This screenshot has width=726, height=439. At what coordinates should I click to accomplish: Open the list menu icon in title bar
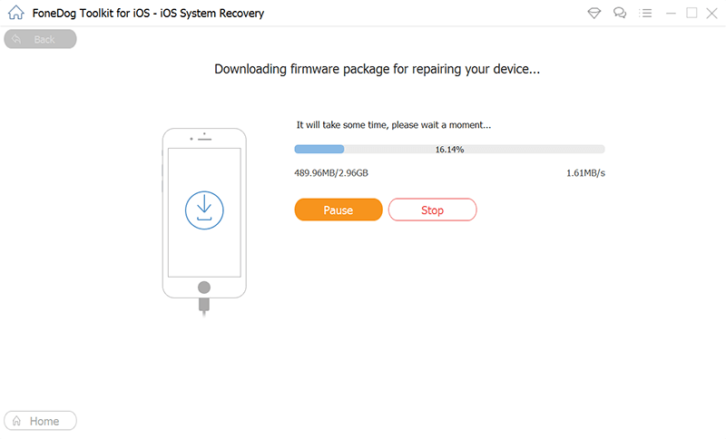point(644,14)
